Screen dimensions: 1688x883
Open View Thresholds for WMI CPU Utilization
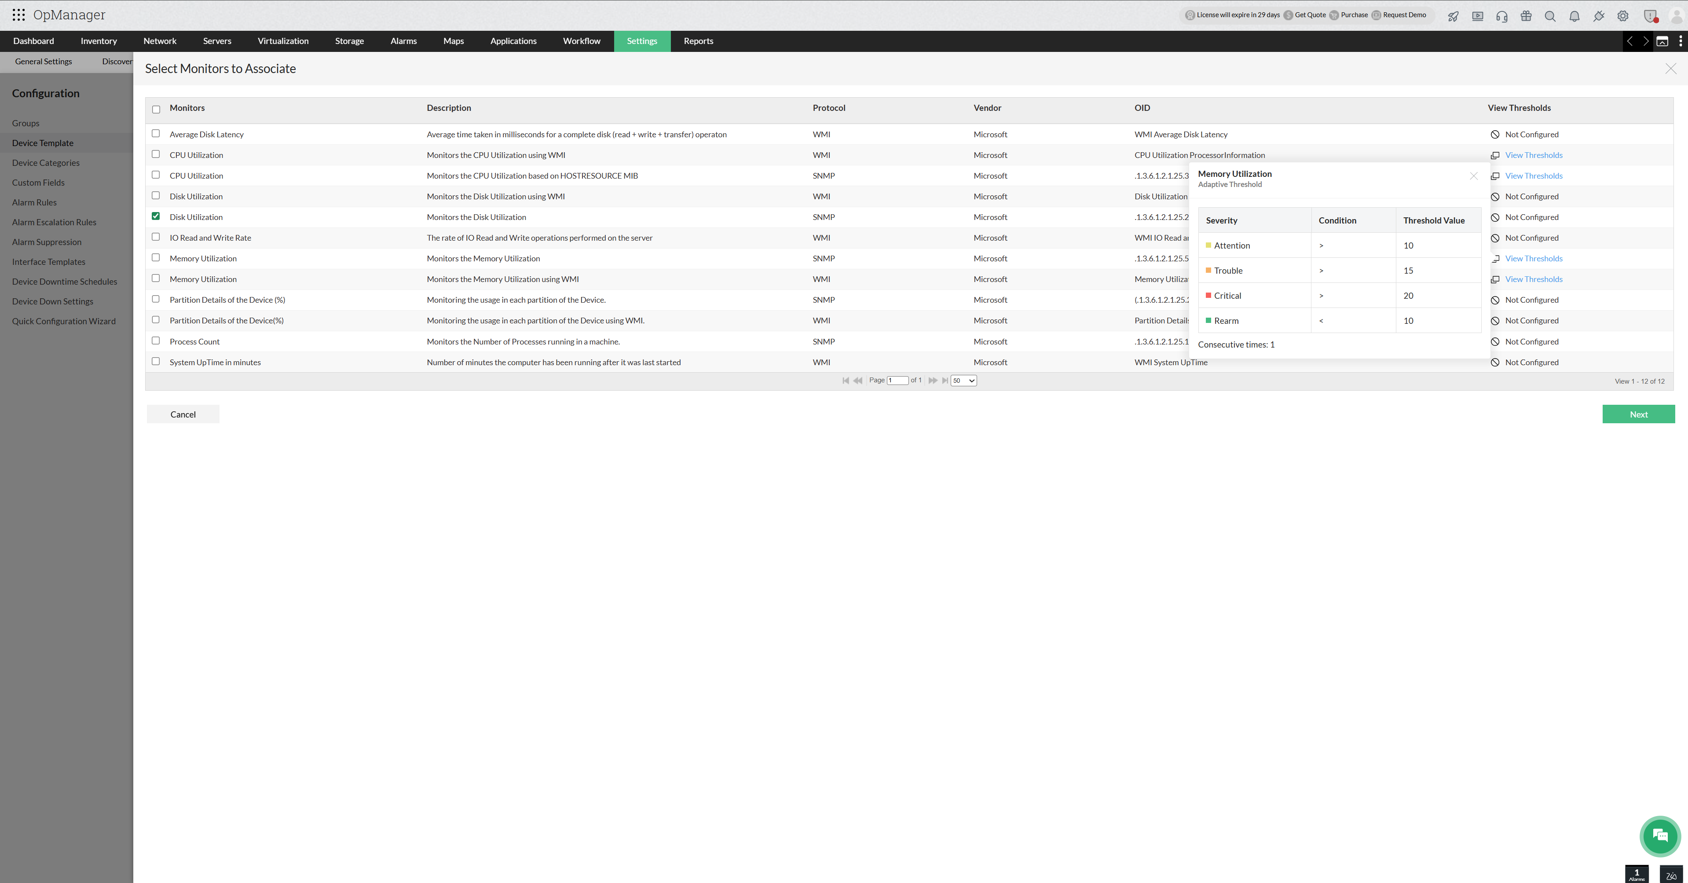tap(1533, 155)
